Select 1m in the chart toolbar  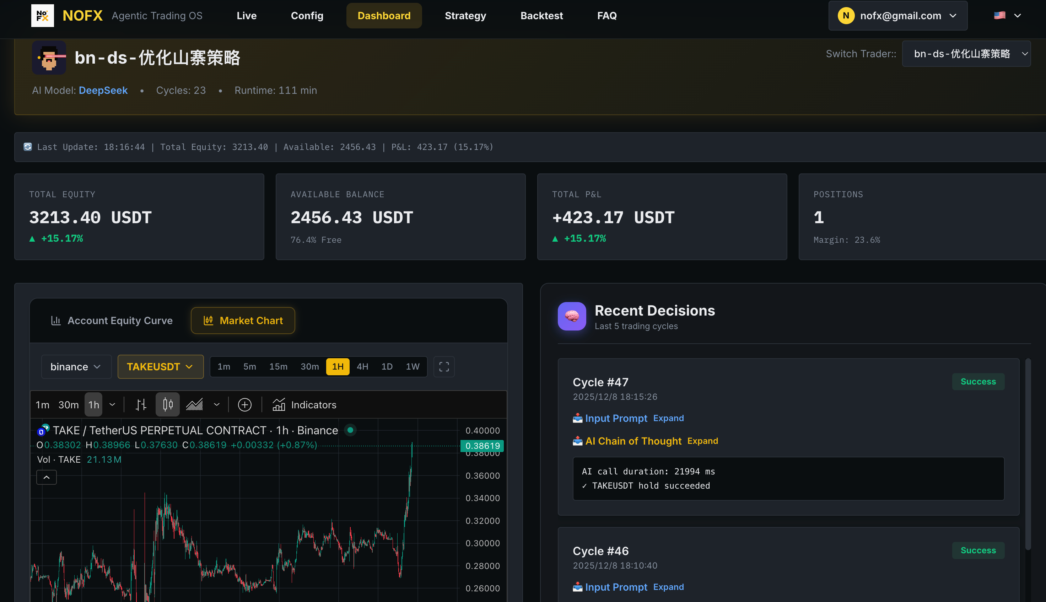42,404
